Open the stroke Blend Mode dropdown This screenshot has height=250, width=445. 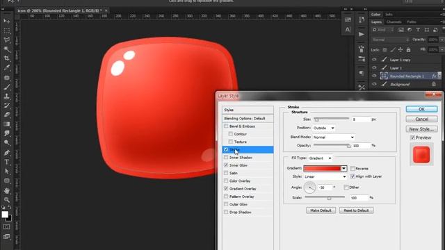tap(334, 137)
